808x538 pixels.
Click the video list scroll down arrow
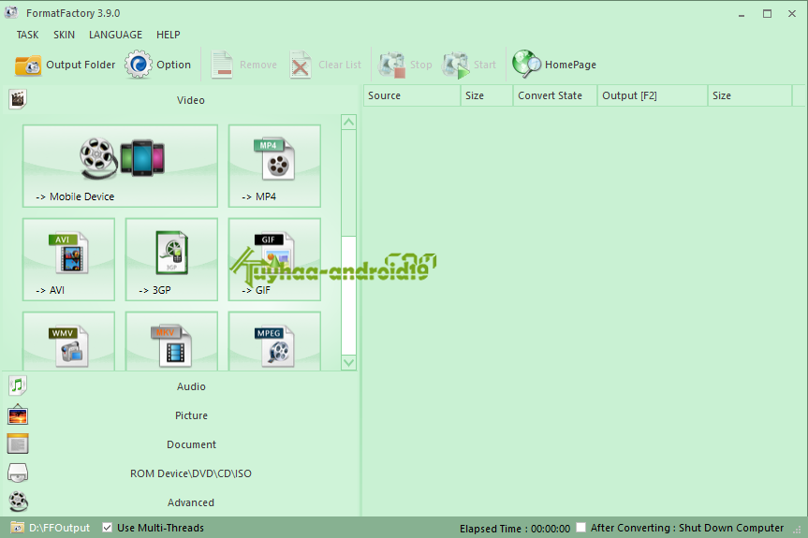point(349,362)
